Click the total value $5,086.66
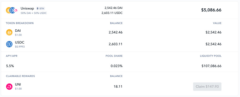 tap(211, 10)
